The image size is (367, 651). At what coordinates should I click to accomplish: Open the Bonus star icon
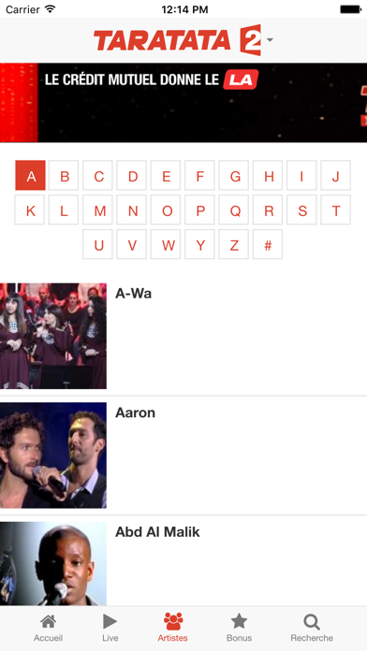click(x=239, y=621)
